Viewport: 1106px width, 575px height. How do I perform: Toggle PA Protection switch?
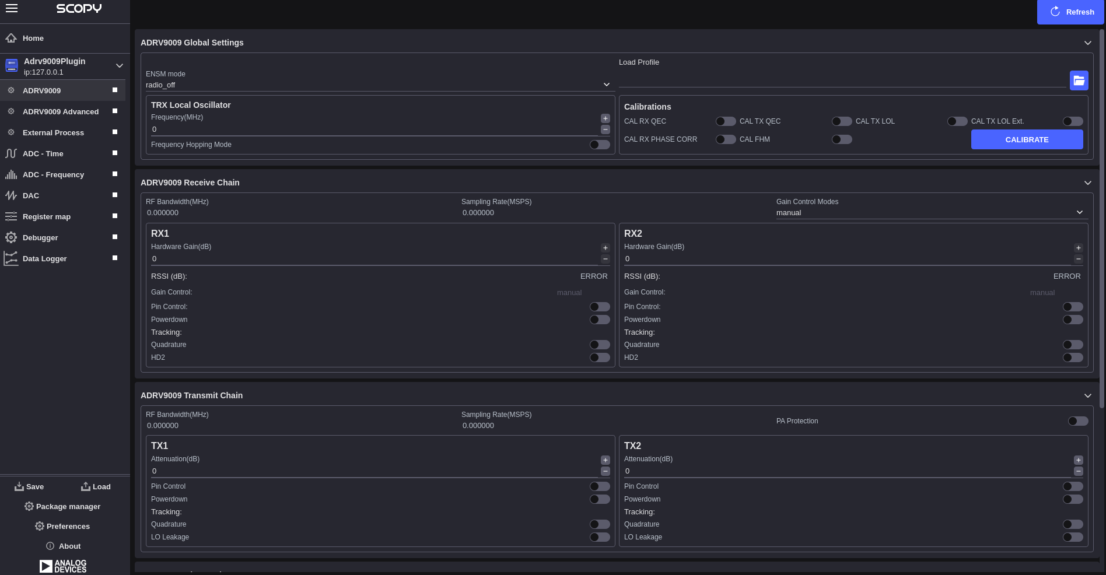click(1078, 421)
